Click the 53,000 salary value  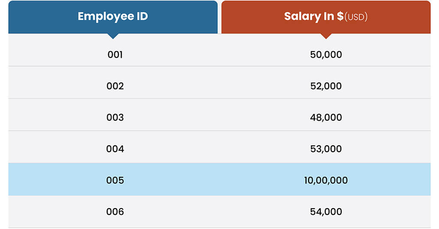[x=326, y=149]
